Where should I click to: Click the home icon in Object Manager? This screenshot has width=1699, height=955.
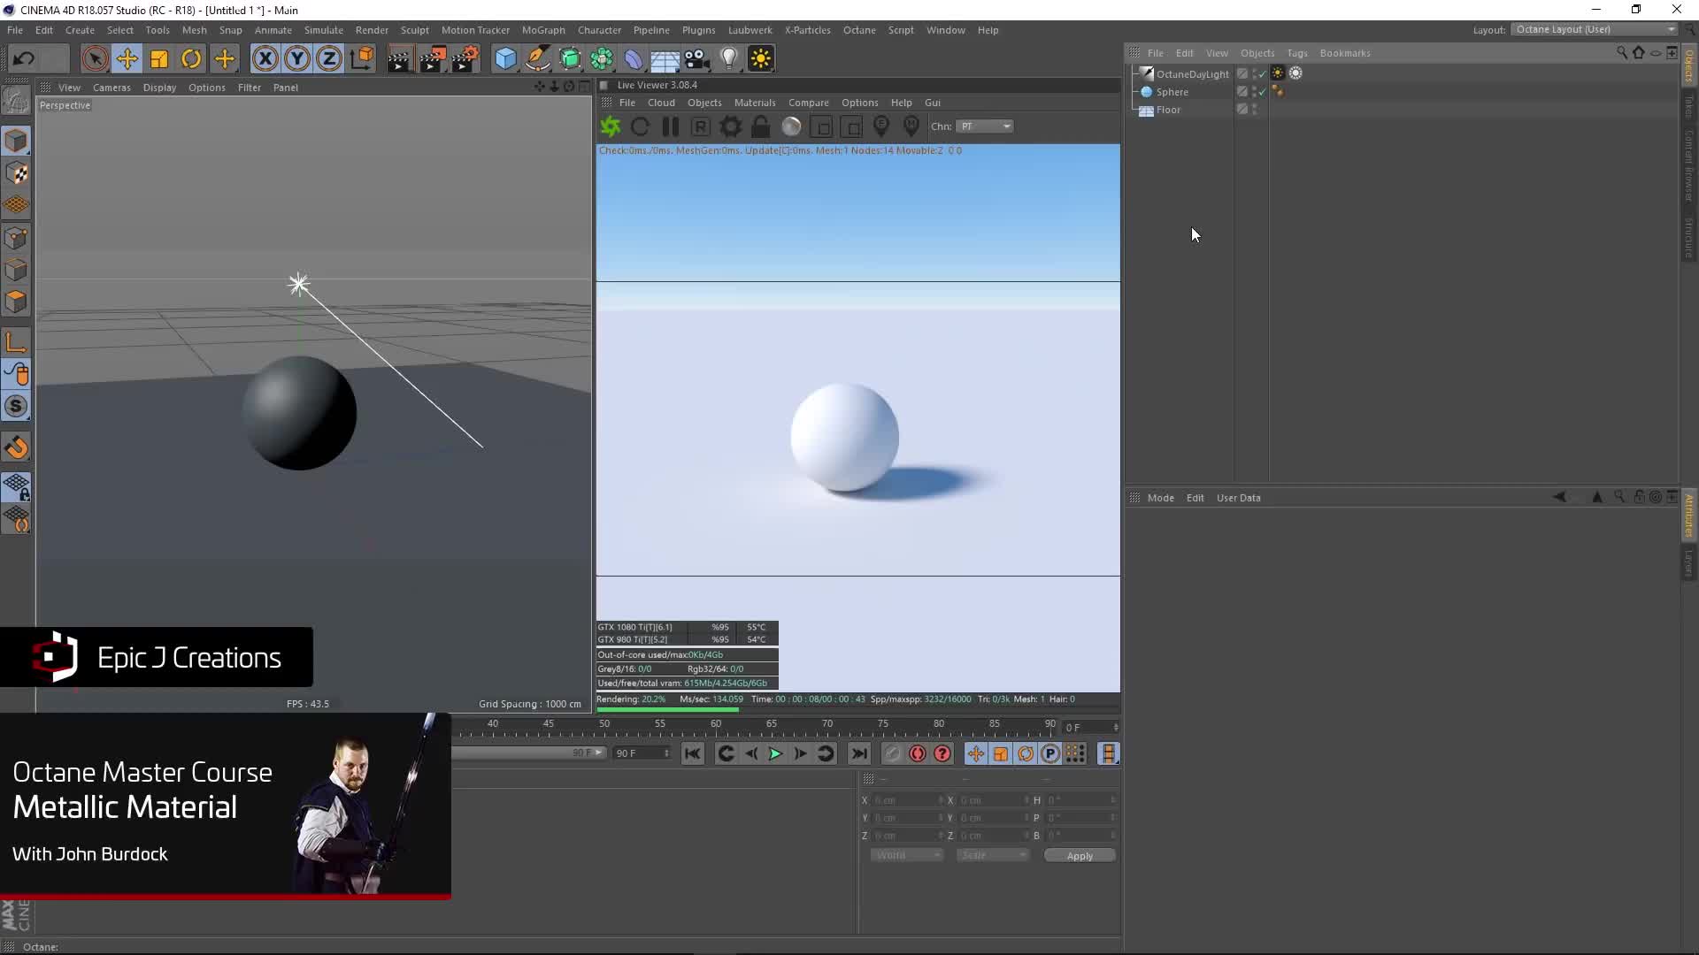(1639, 53)
